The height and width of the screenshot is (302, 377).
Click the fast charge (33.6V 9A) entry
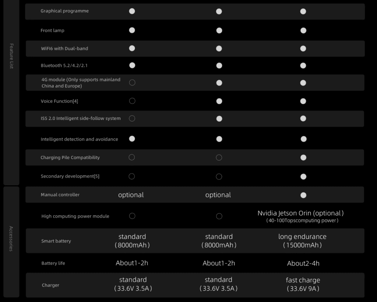tap(303, 284)
